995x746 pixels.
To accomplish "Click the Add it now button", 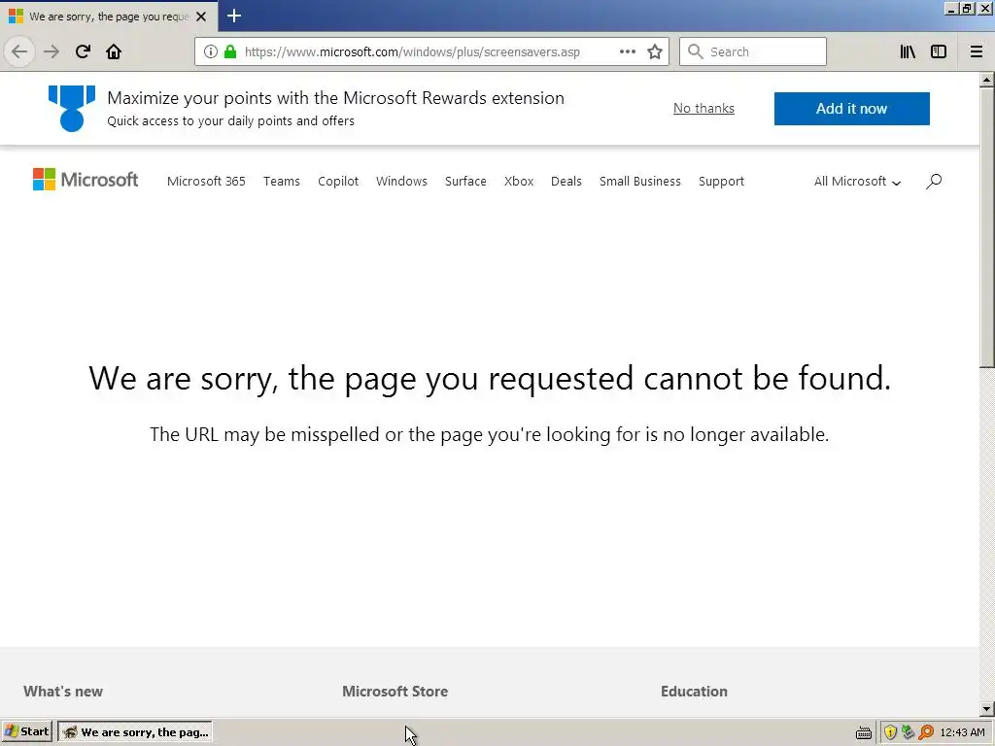I will (851, 109).
